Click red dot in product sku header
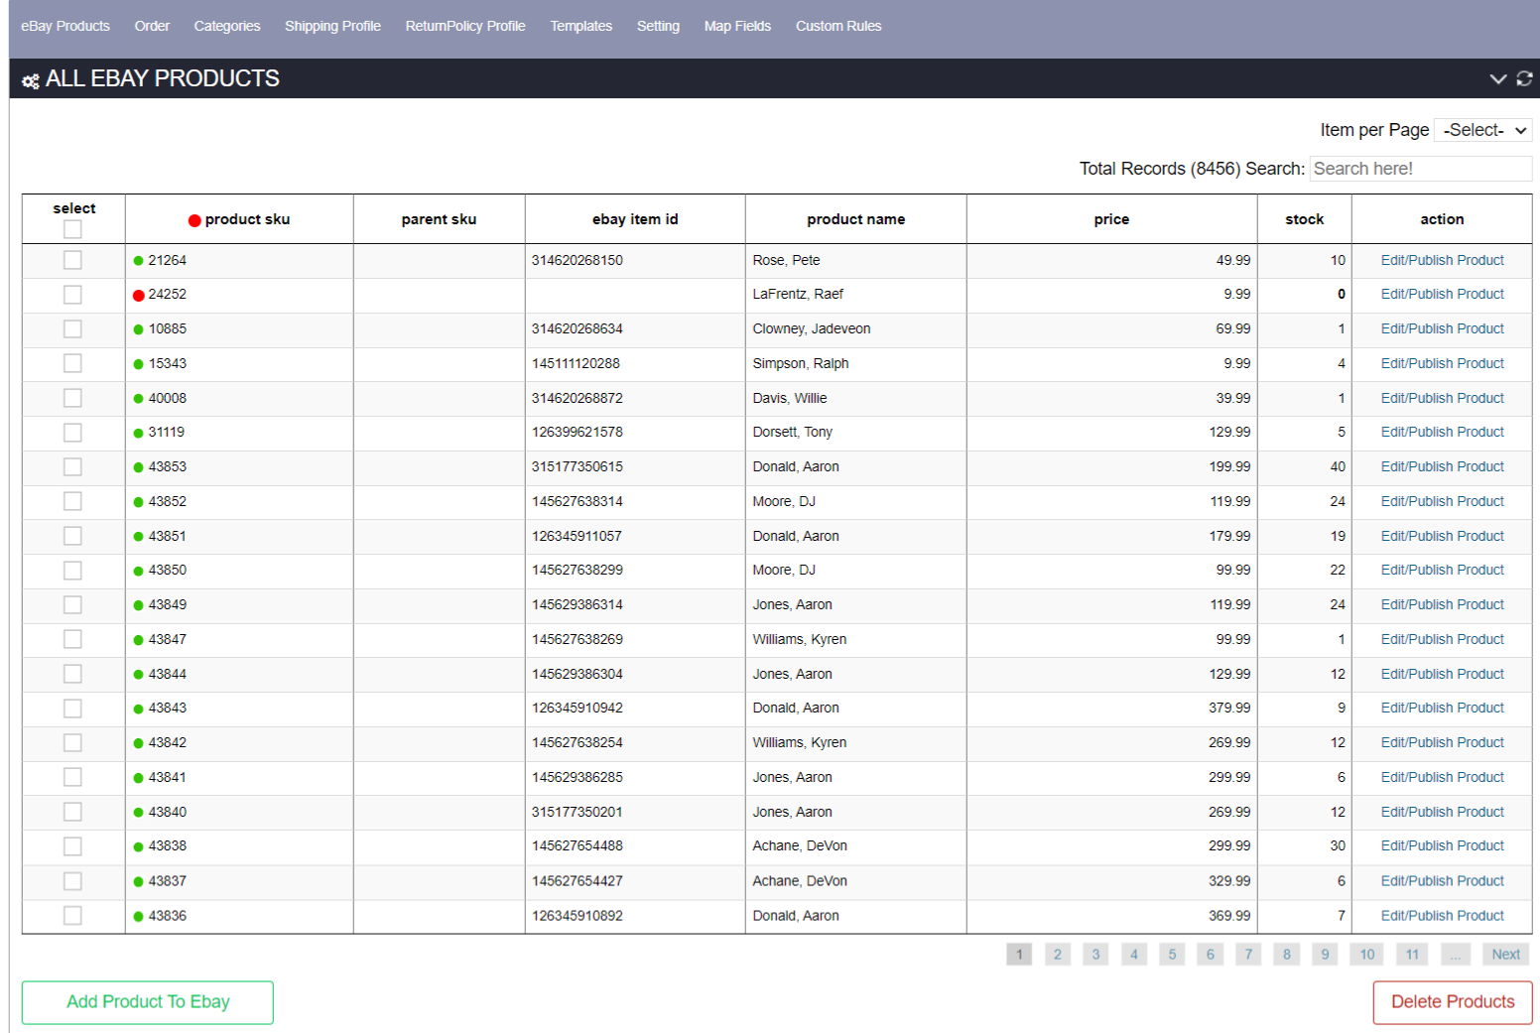This screenshot has width=1540, height=1033. (x=194, y=220)
